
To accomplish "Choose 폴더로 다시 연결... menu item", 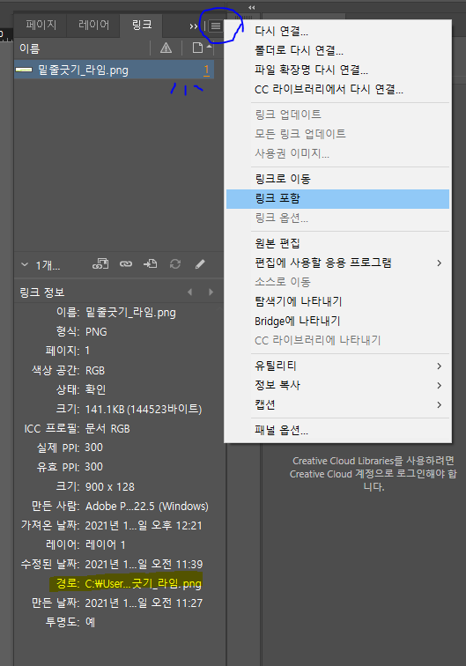I will coord(337,50).
